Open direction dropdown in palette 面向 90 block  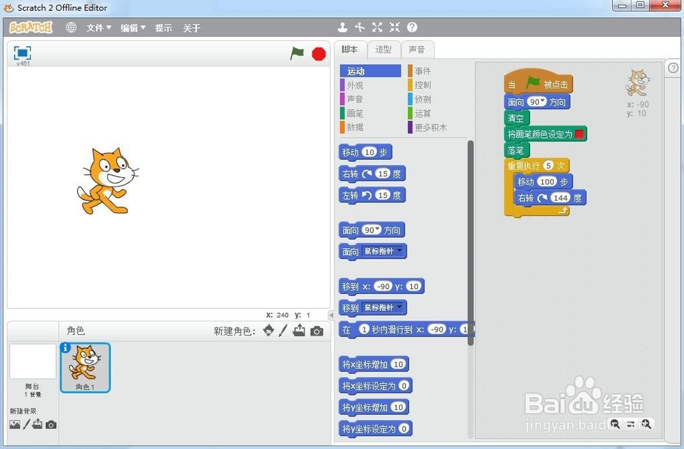click(x=378, y=229)
